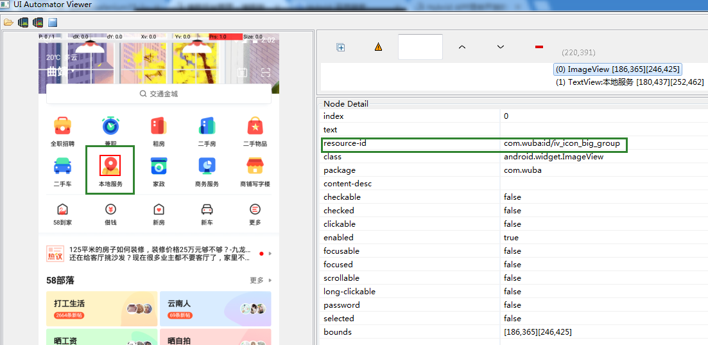Click the 新房 house heart icon
The image size is (708, 345).
pyautogui.click(x=159, y=209)
